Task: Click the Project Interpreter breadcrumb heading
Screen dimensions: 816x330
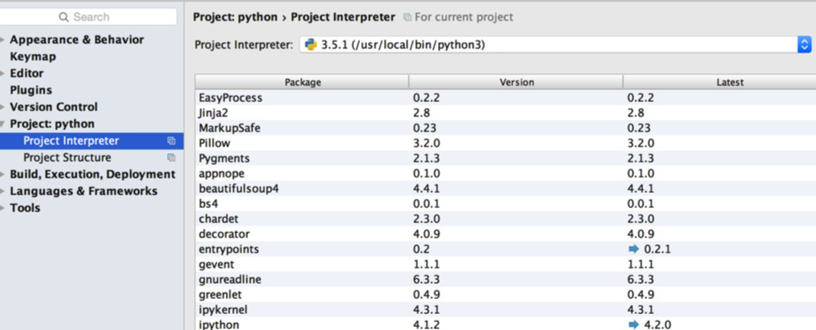Action: [x=343, y=17]
